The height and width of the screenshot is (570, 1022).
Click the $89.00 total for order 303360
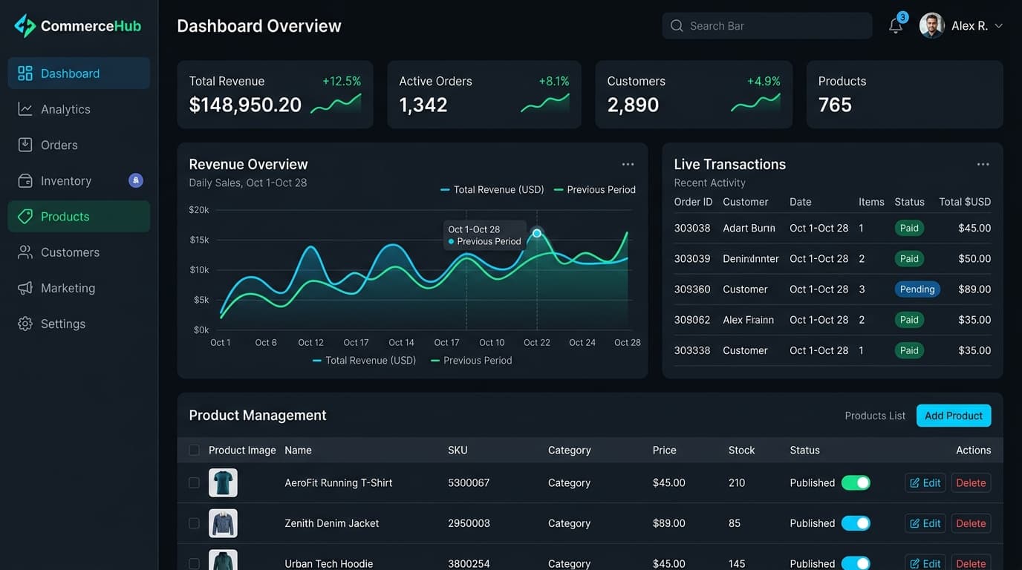974,289
